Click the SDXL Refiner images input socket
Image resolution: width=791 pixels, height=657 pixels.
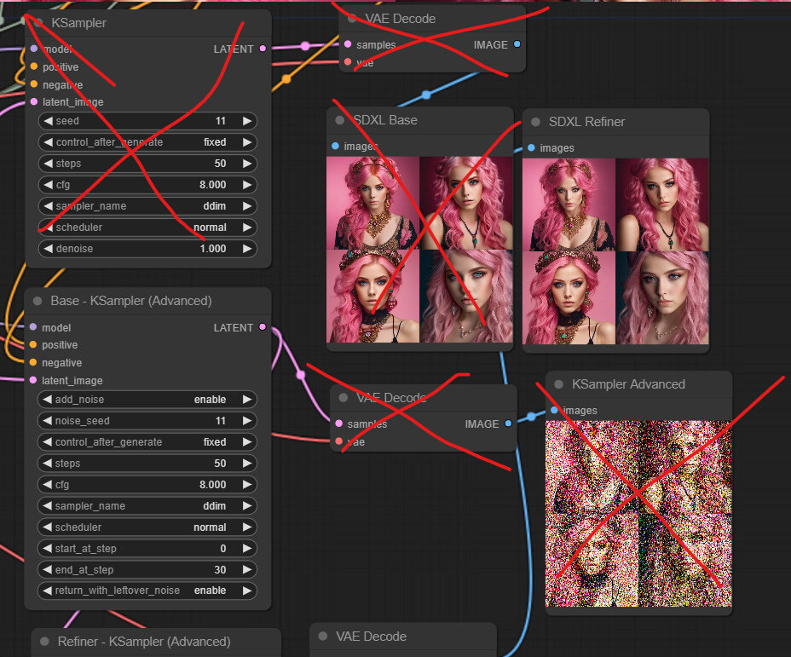(531, 147)
